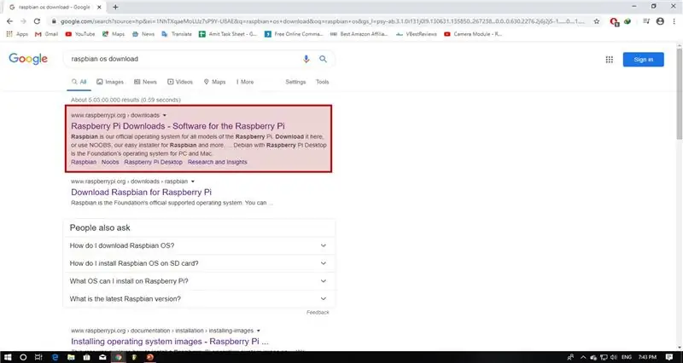
Task: Open the Translate bookmark
Action: (x=177, y=34)
